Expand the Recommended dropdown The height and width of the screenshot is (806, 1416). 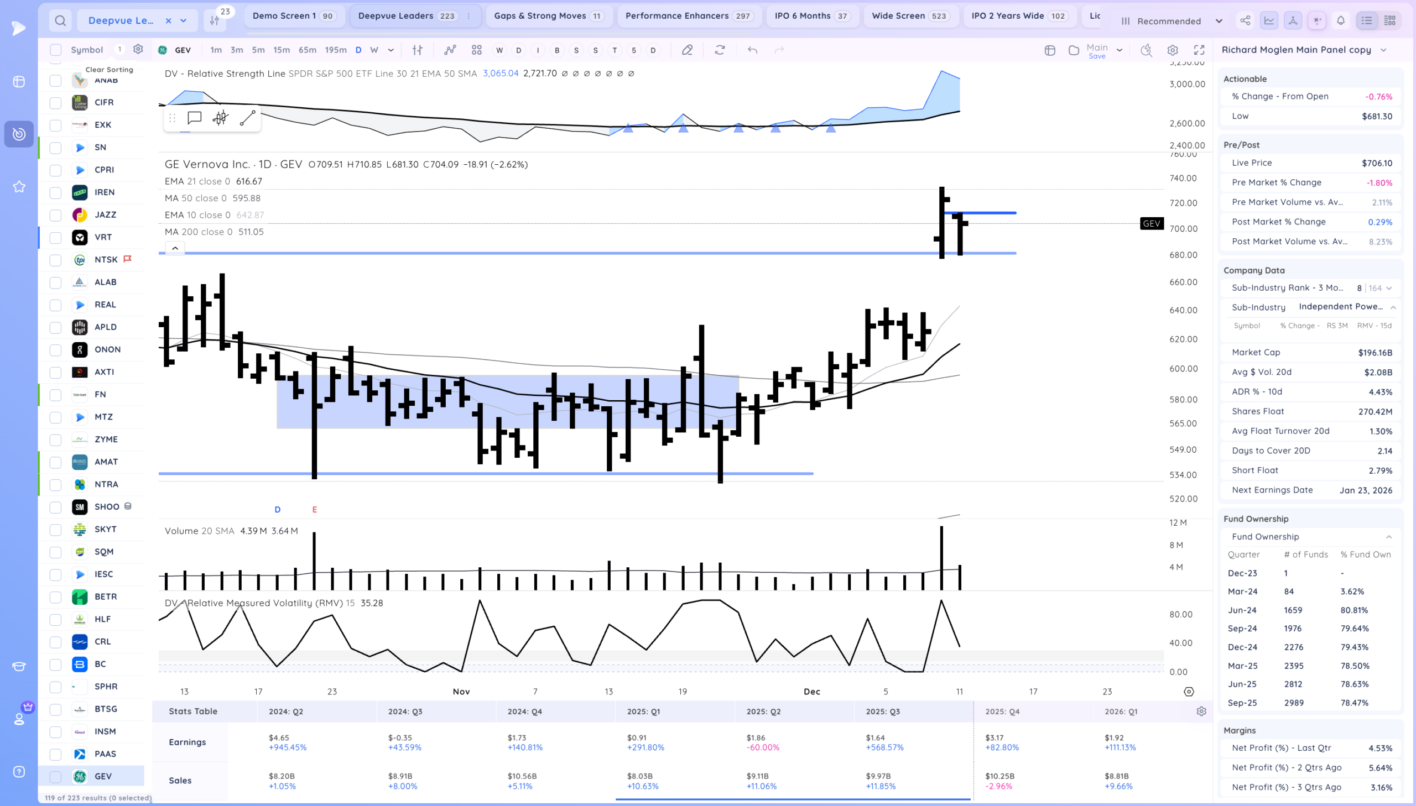point(1171,21)
